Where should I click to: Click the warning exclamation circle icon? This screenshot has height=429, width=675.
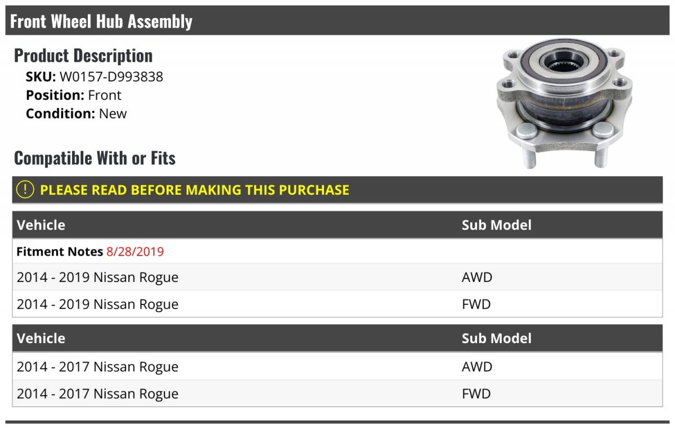(25, 190)
